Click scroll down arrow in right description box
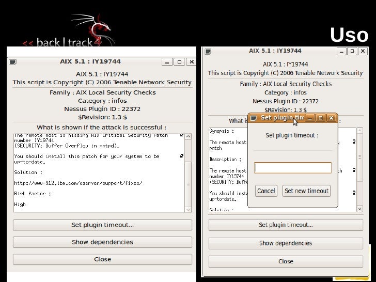376x282 pixels. (x=359, y=209)
